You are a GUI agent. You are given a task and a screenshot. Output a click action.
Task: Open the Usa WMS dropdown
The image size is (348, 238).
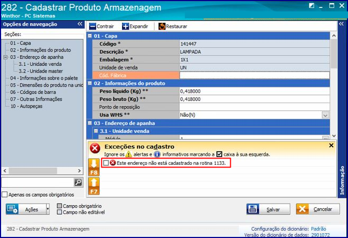coord(325,115)
